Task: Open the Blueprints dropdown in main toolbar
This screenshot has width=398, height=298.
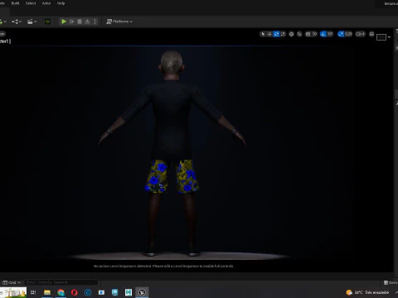Action: pos(17,22)
